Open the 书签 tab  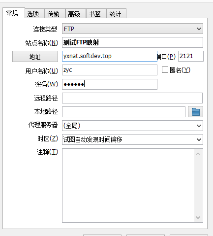coord(96,14)
